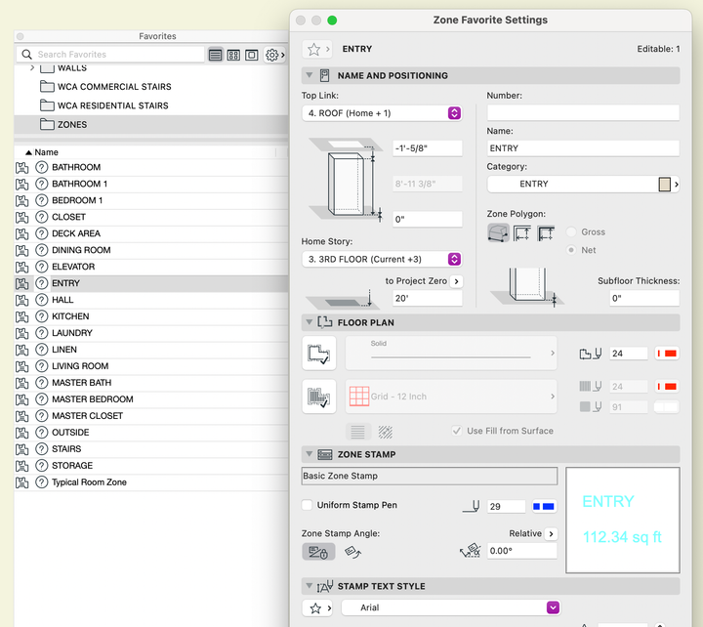Open the Arial font dropdown
703x627 pixels.
coord(450,607)
